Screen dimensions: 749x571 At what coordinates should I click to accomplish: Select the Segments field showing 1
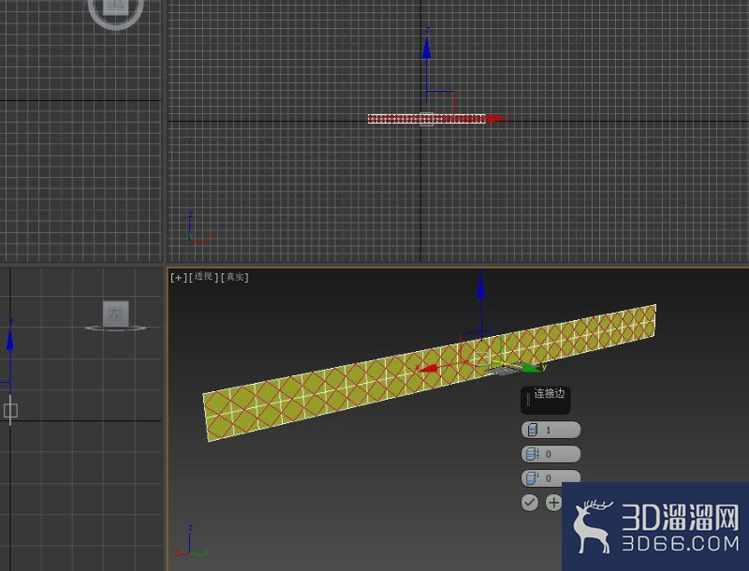tap(551, 430)
